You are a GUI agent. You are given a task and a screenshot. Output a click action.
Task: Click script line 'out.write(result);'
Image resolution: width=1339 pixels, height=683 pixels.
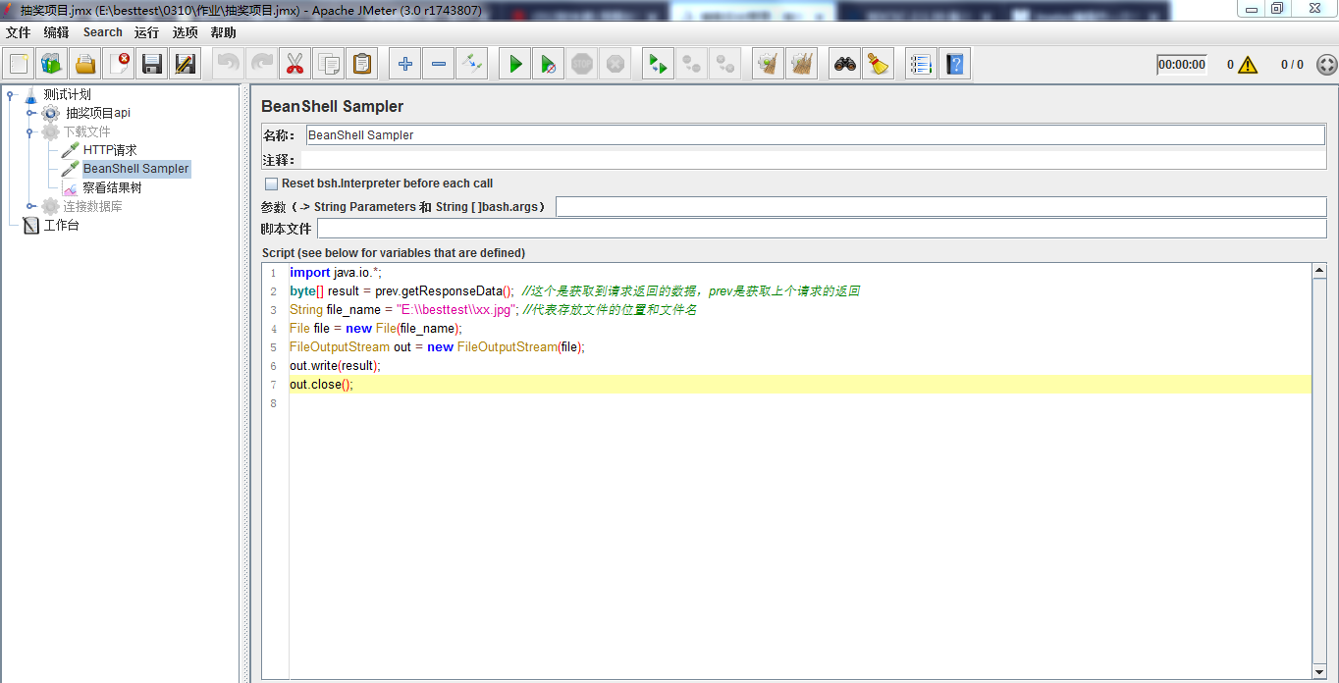335,366
